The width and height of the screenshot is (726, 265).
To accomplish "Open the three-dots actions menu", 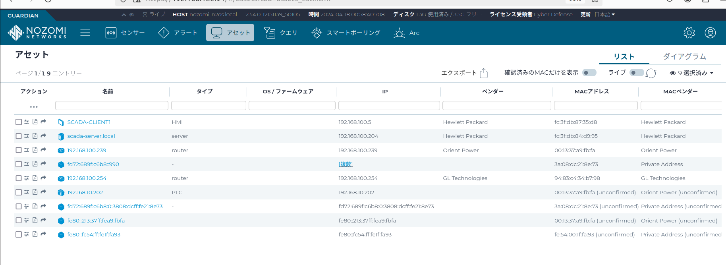I will pyautogui.click(x=34, y=106).
